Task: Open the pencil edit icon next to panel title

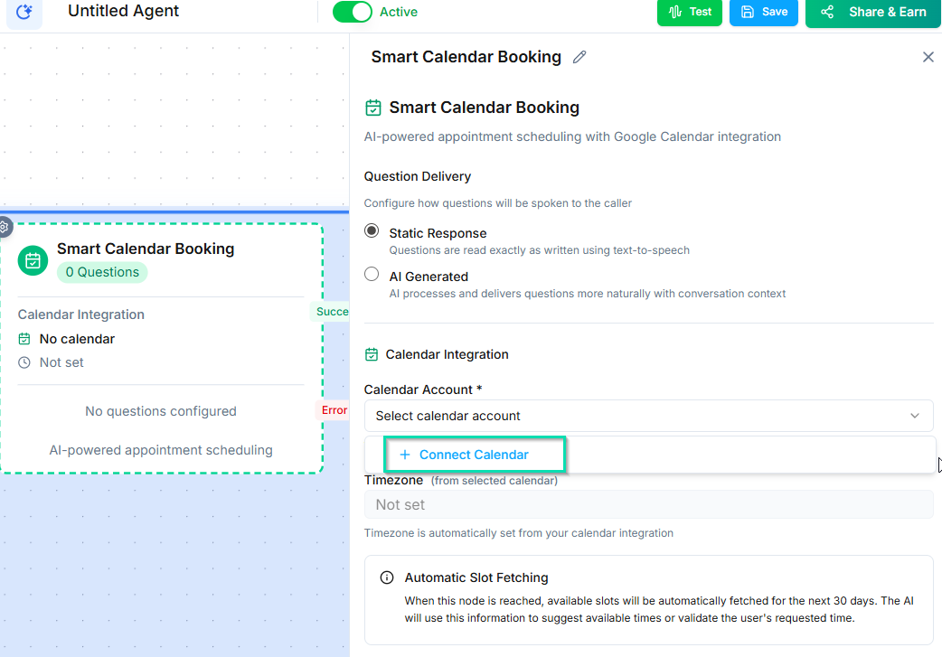Action: pos(579,57)
